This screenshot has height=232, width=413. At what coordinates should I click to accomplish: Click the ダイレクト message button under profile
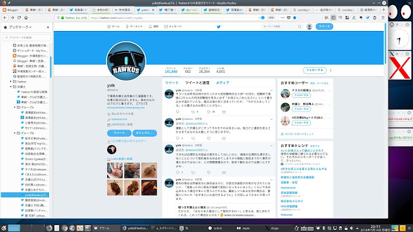pyautogui.click(x=145, y=133)
